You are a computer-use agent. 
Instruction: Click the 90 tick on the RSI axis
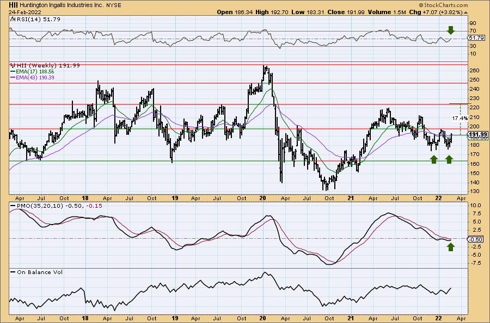(x=473, y=23)
